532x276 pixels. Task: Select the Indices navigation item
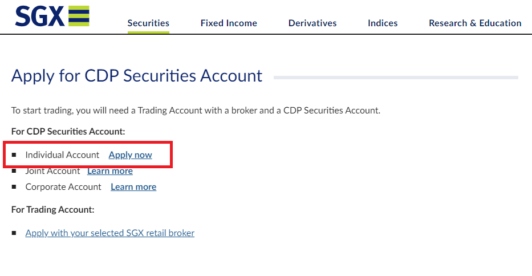pos(383,23)
